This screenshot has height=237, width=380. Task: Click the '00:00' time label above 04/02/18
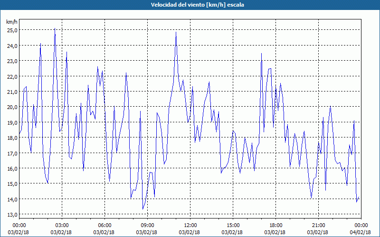pyautogui.click(x=361, y=226)
